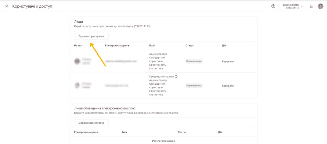Click the zabula.digital account name text

pyautogui.click(x=291, y=5)
